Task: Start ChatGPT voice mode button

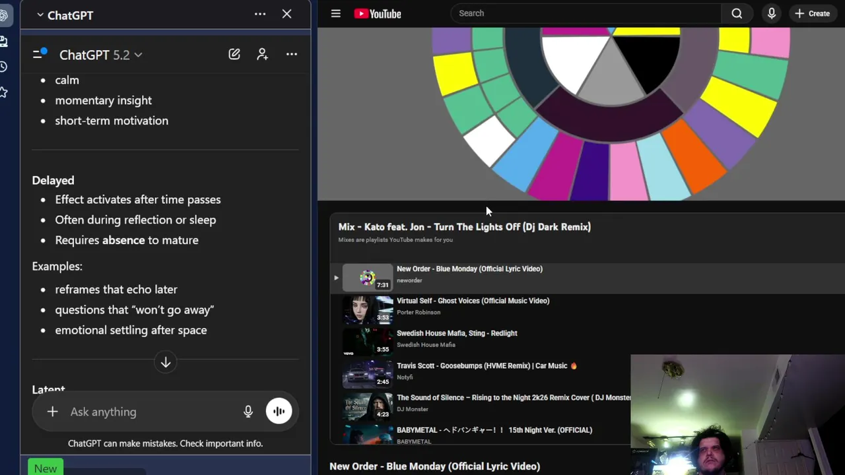Action: pos(279,411)
